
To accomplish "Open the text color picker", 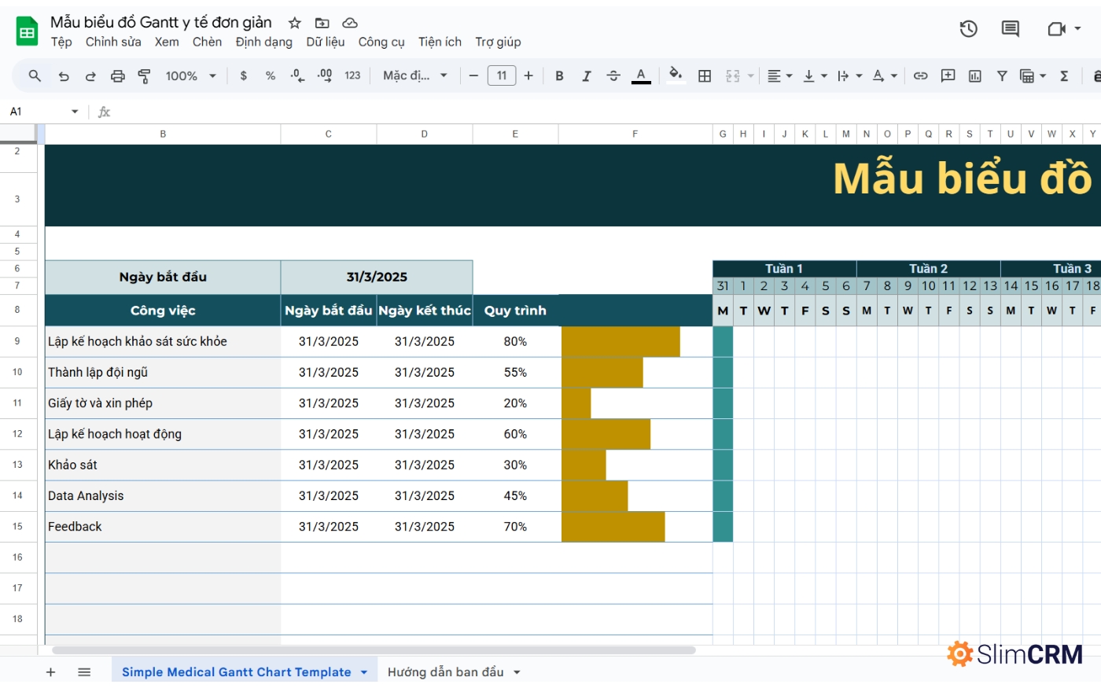I will tap(641, 75).
